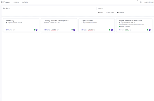Open the Training and Skill Development project
Screen dimensions: 154x101
pos(56,21)
